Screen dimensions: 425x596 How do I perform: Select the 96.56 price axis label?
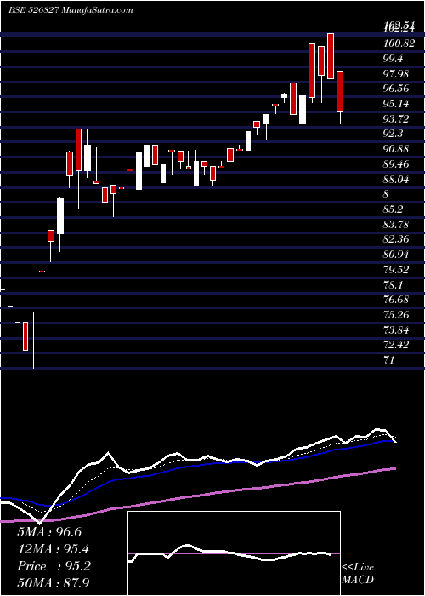pyautogui.click(x=398, y=89)
